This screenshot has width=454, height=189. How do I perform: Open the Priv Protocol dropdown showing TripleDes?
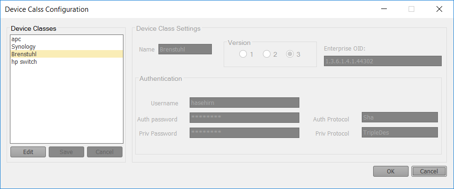click(x=400, y=132)
